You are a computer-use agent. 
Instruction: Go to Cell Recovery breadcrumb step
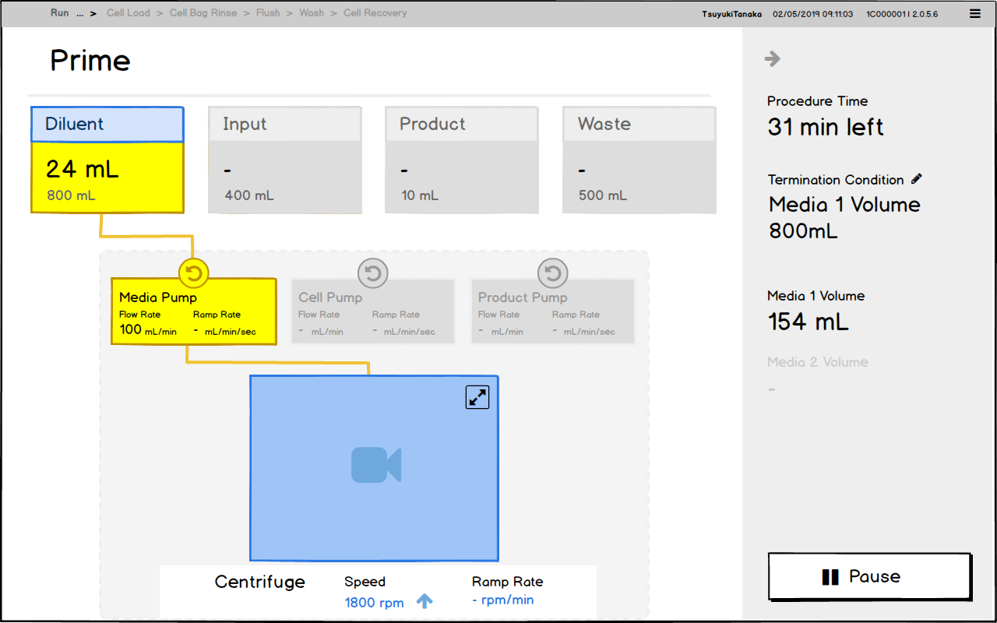click(x=375, y=13)
